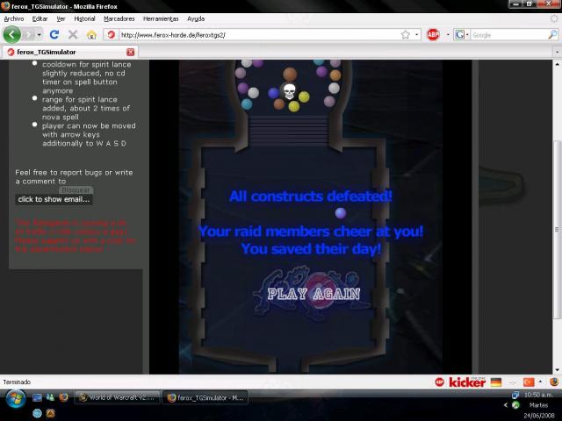Go to the Home page icon
Screen dimensions: 562x421
point(91,35)
